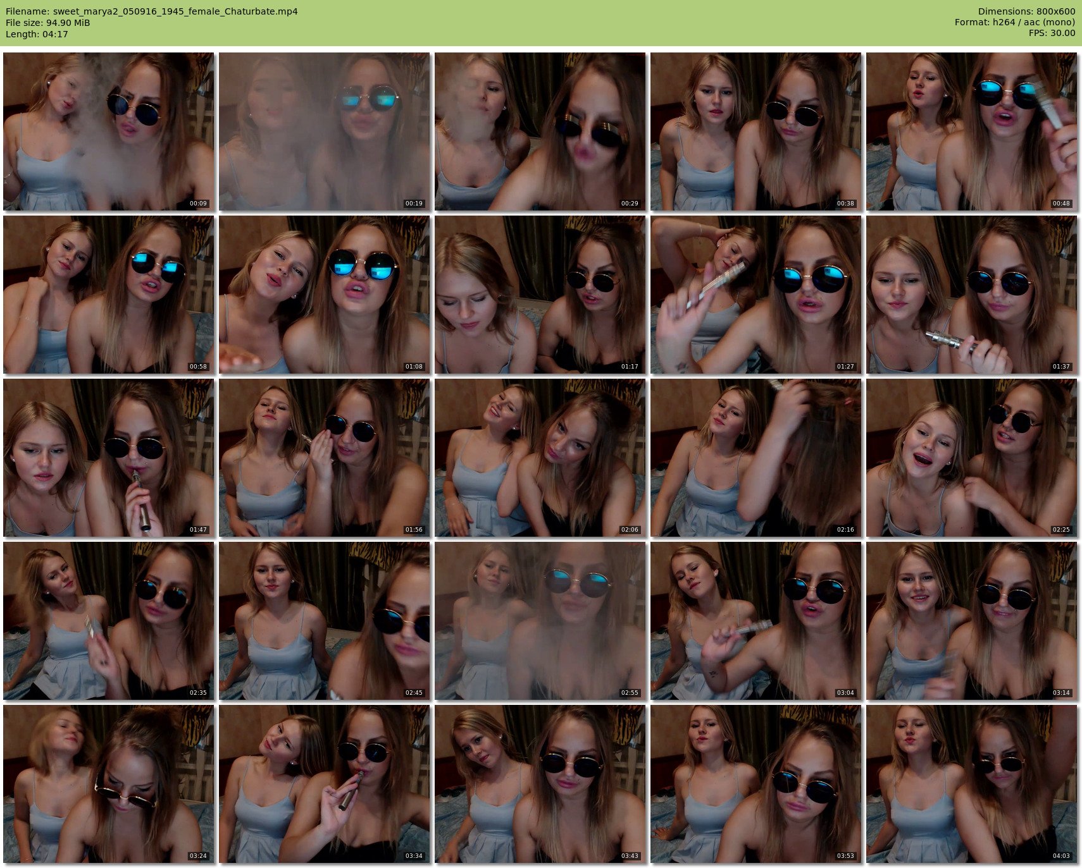Choose the frame marked 01:17
Viewport: 1082px width, 868px height.
point(540,295)
